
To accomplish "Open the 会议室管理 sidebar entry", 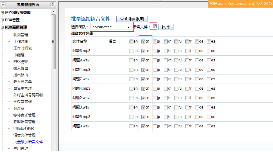I will 23,102.
